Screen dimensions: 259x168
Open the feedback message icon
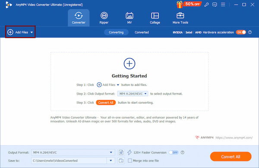coord(215,5)
